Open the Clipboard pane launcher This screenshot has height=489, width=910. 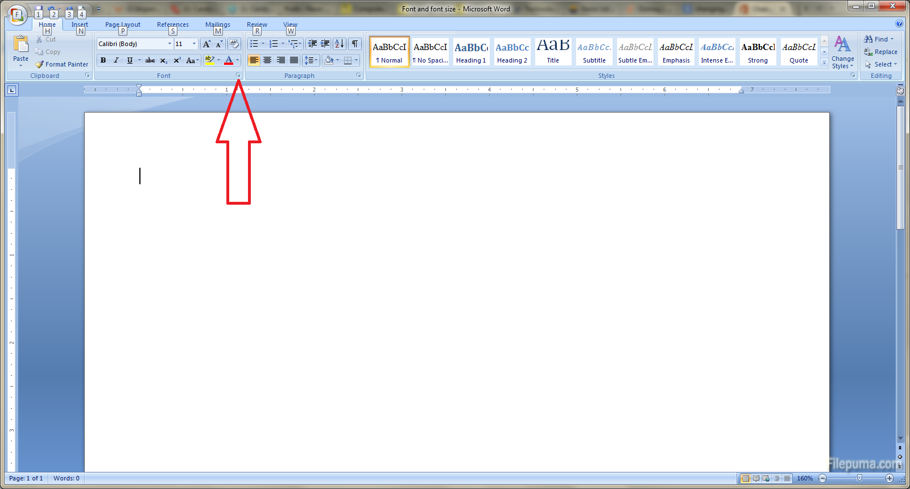pyautogui.click(x=88, y=76)
